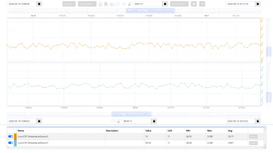The image size is (273, 153).
Task: Open calendar for top chart start time 10:09:50
Action: (x=39, y=4)
